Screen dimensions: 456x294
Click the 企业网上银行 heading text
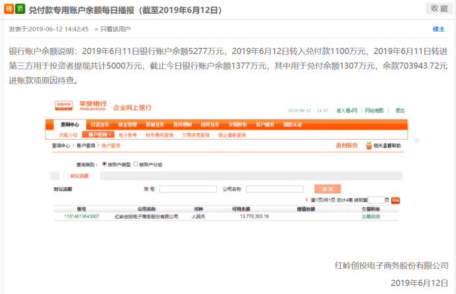(x=132, y=107)
